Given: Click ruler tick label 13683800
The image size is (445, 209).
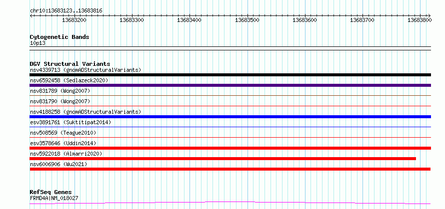Looking at the screenshot, I should [x=419, y=20].
